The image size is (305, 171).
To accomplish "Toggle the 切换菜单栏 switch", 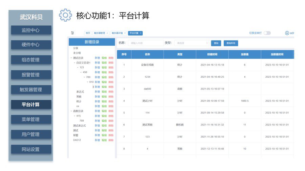I will [x=267, y=33].
